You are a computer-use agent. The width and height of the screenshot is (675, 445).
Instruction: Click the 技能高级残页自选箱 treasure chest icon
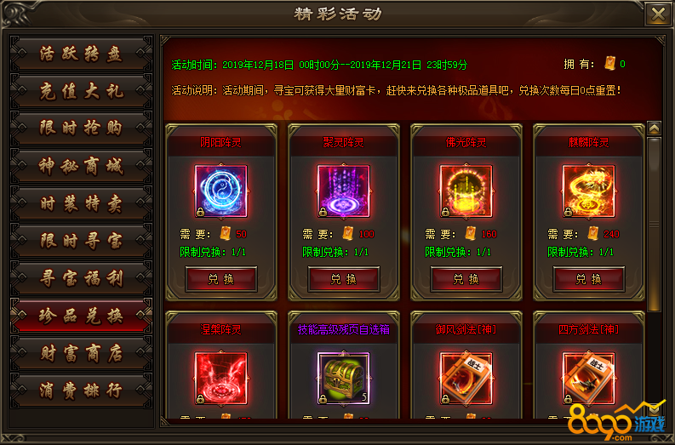point(344,379)
